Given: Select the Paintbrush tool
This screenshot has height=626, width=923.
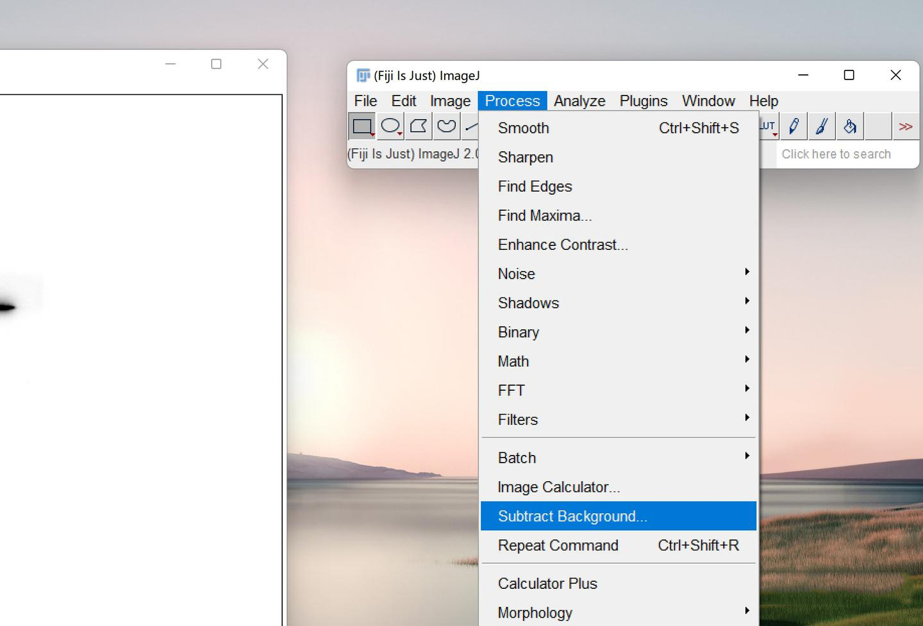Looking at the screenshot, I should point(822,126).
